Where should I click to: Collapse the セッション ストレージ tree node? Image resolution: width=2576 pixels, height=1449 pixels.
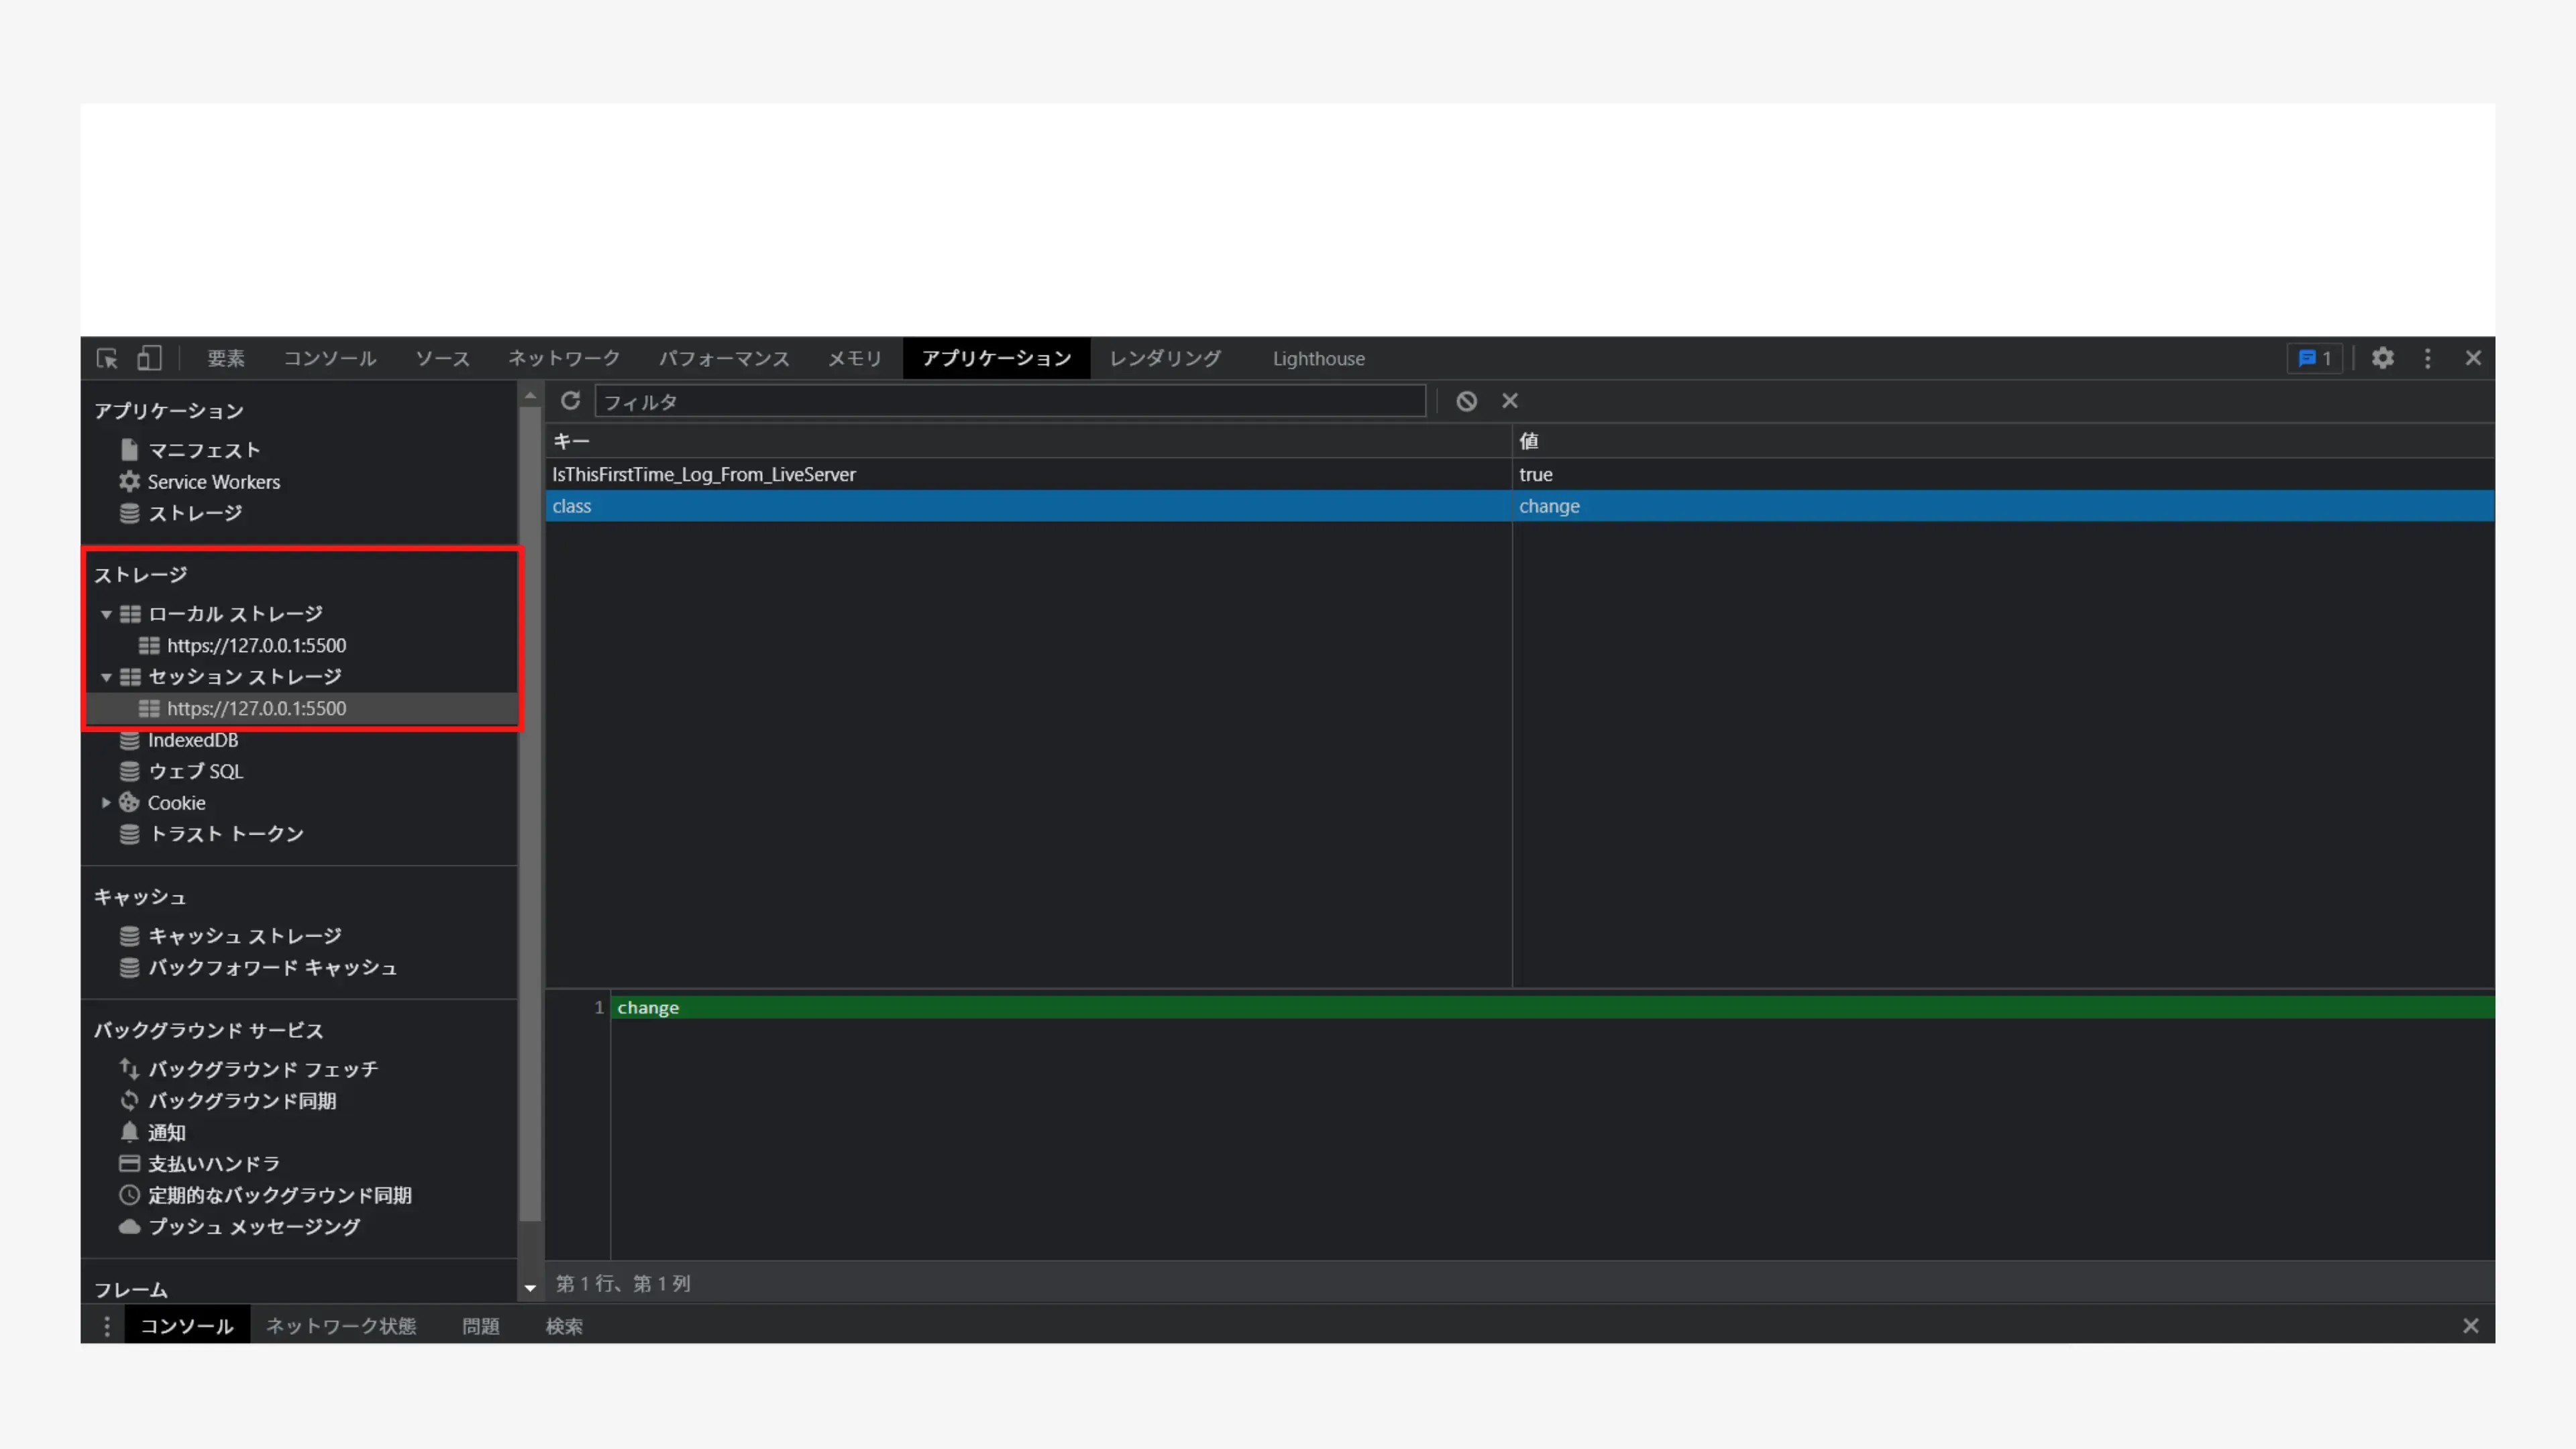tap(106, 677)
